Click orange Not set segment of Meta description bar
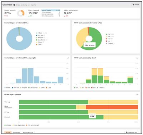Image resolution: width=143 pixels, height=135 pixels. (x=112, y=107)
